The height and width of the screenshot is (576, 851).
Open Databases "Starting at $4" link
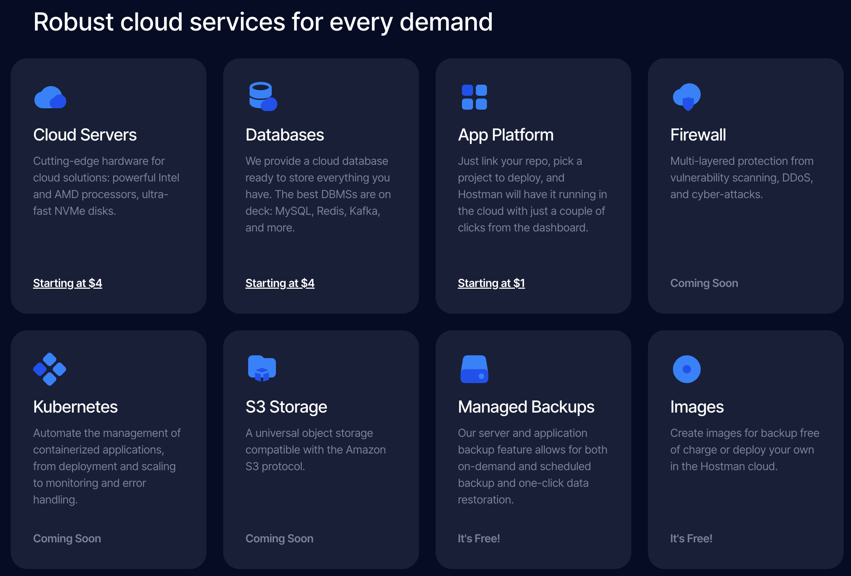[280, 283]
